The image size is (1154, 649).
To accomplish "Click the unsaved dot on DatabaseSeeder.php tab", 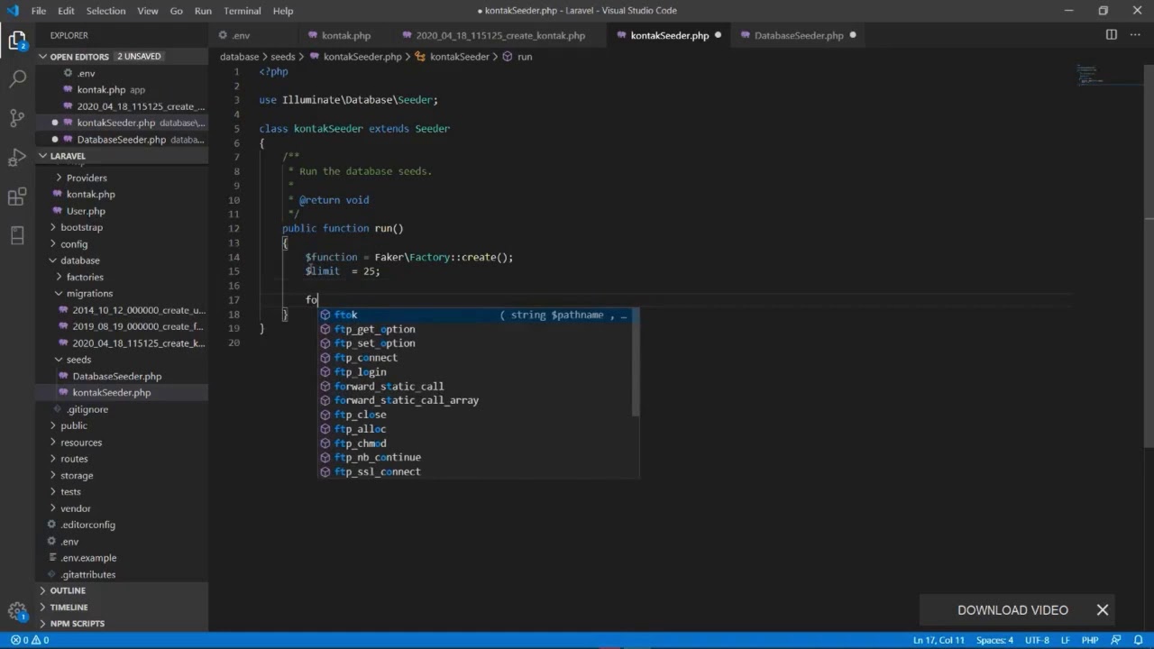I will (852, 35).
